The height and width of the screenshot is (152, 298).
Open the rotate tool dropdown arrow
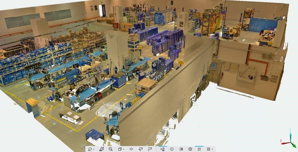click(x=94, y=149)
